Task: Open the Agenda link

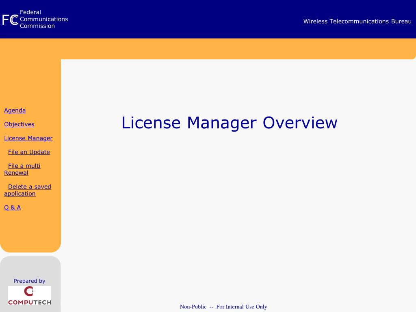Action: [15, 110]
